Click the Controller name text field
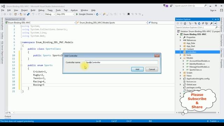 tap(121, 62)
